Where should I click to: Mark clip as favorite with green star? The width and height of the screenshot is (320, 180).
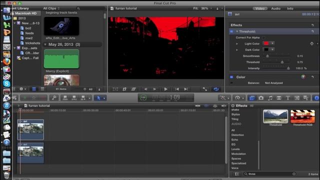click(x=25, y=98)
